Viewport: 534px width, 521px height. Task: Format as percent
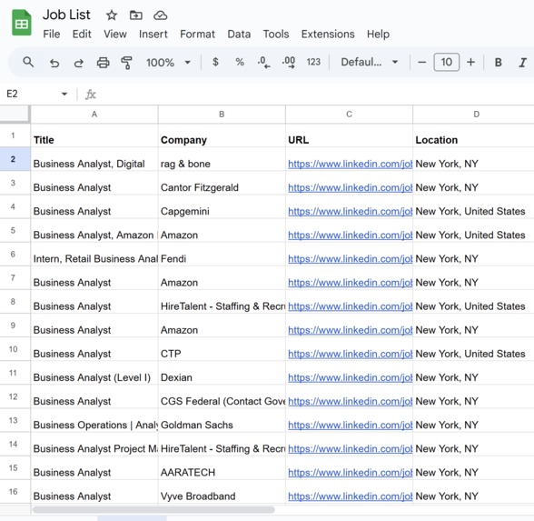pos(240,62)
